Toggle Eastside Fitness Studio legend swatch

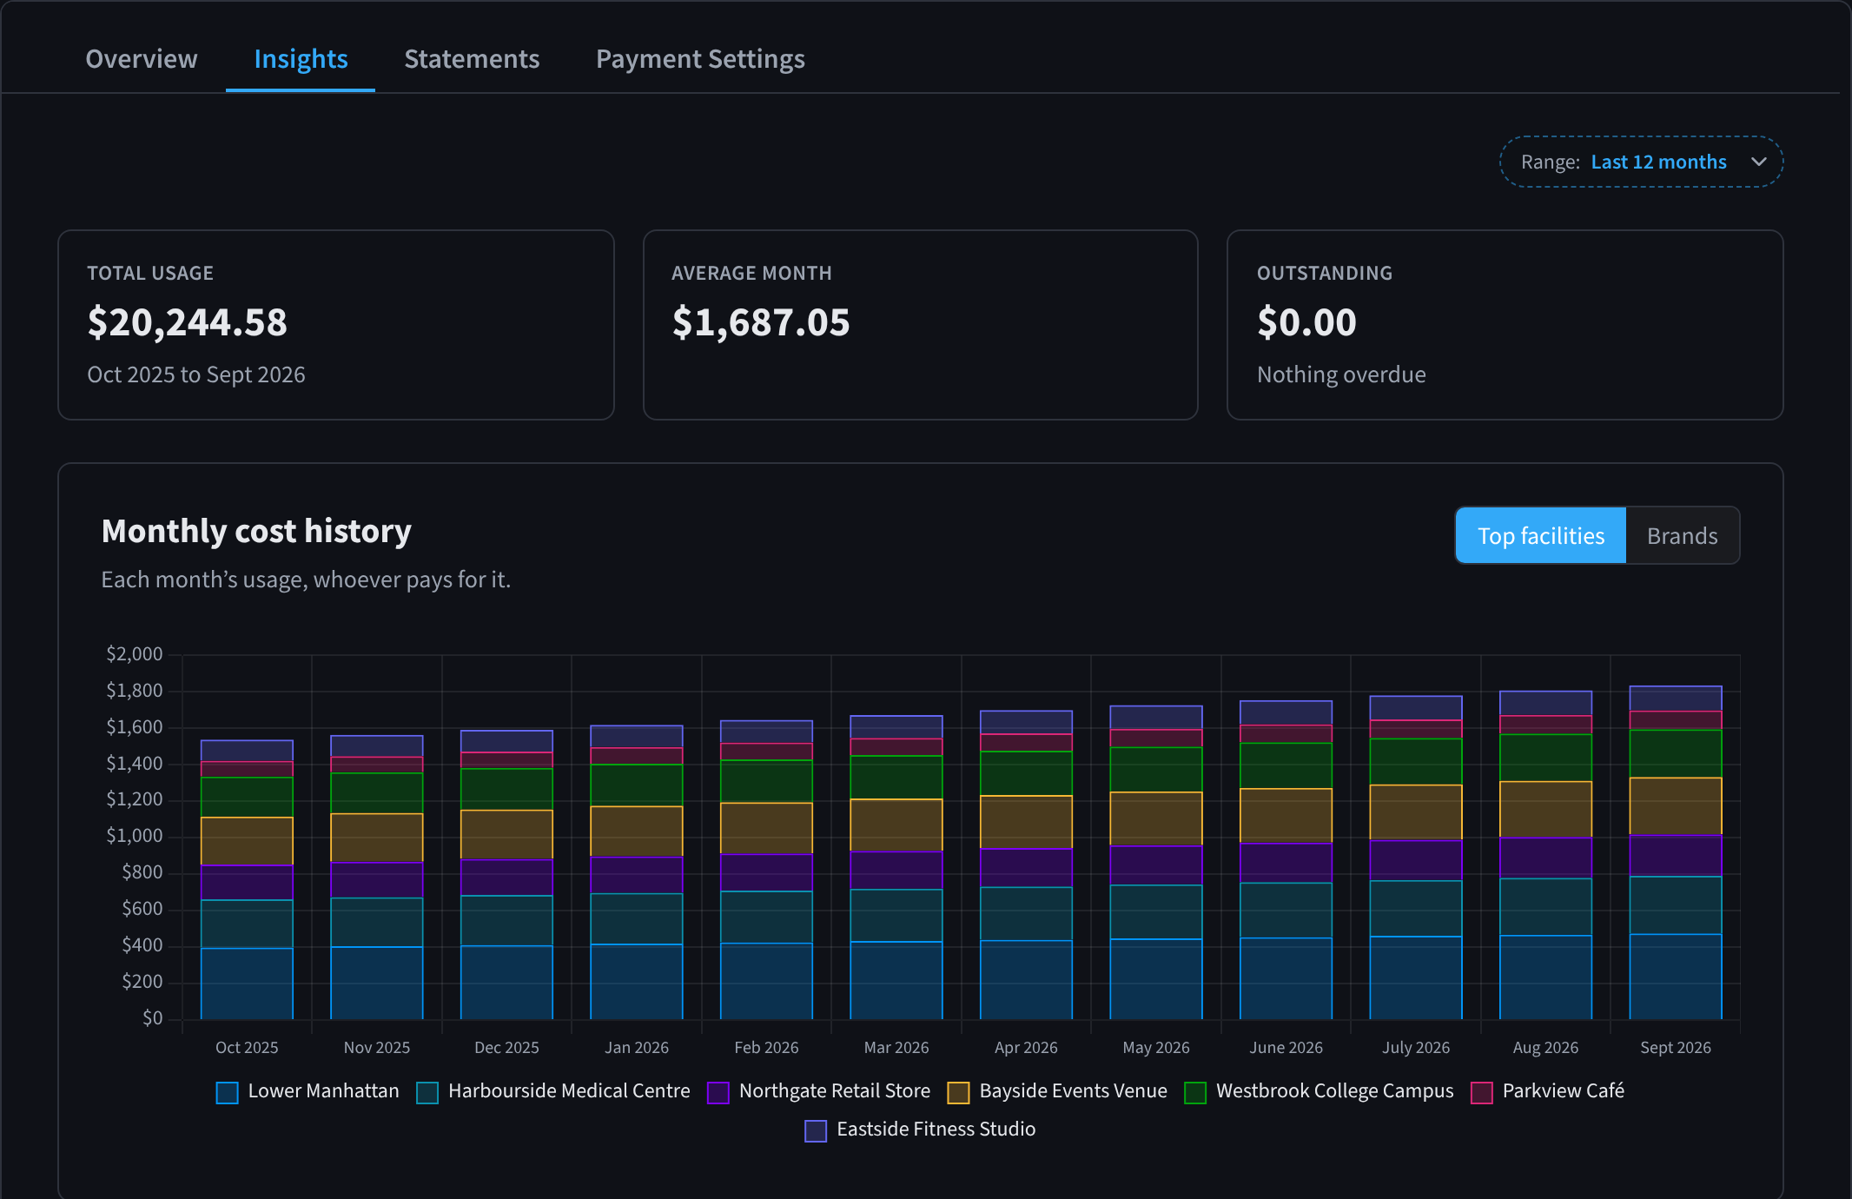click(x=816, y=1130)
